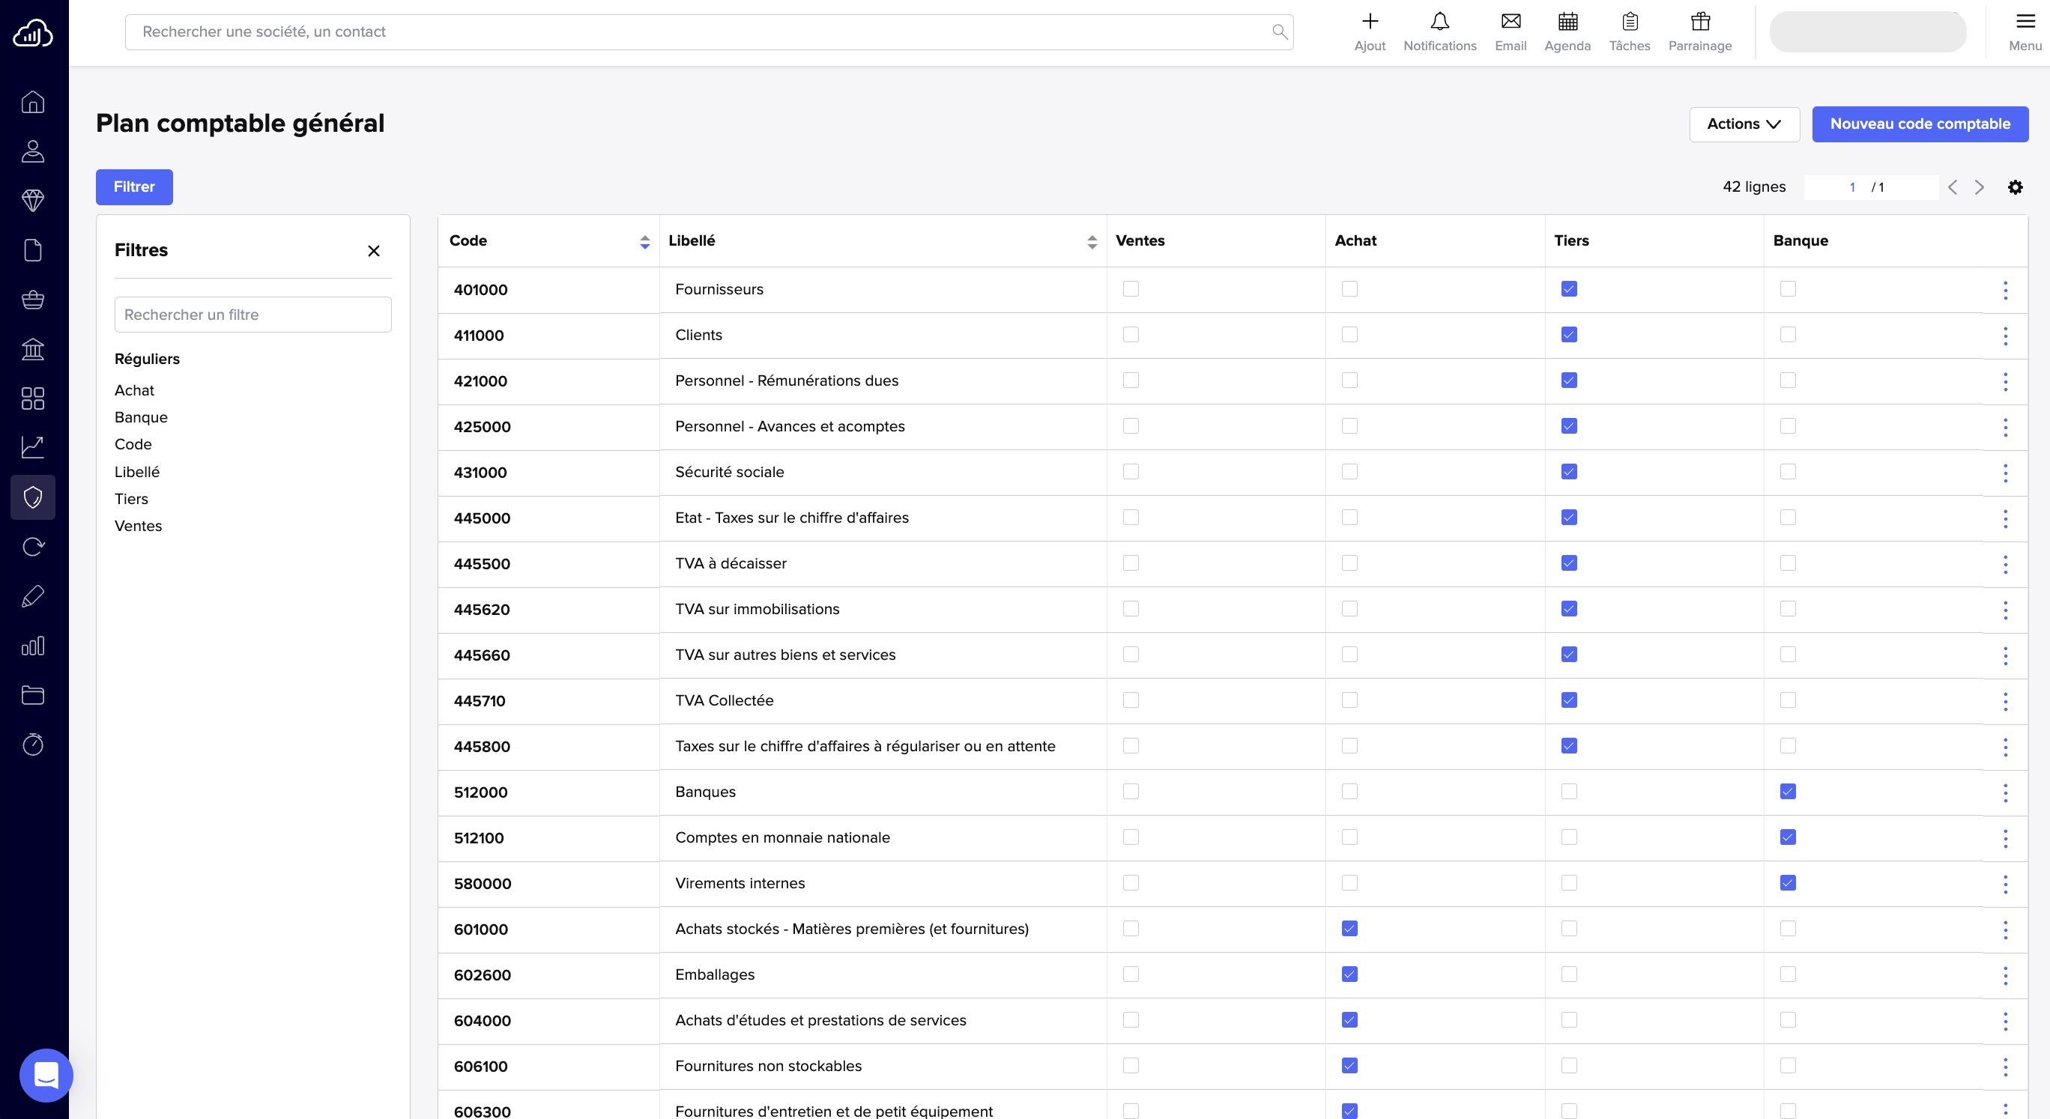Open the hamburger Menu
The width and height of the screenshot is (2050, 1119).
click(x=2025, y=31)
